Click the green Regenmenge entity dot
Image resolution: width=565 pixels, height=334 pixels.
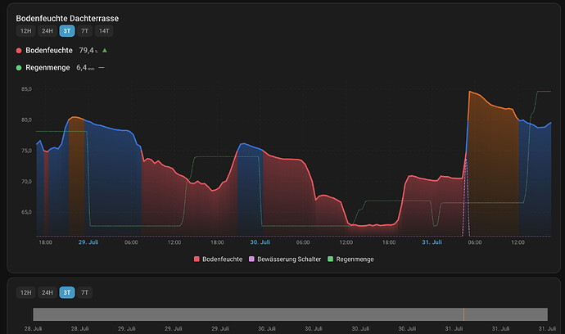point(19,68)
